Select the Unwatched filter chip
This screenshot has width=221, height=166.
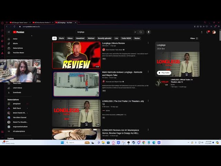click(x=80, y=38)
